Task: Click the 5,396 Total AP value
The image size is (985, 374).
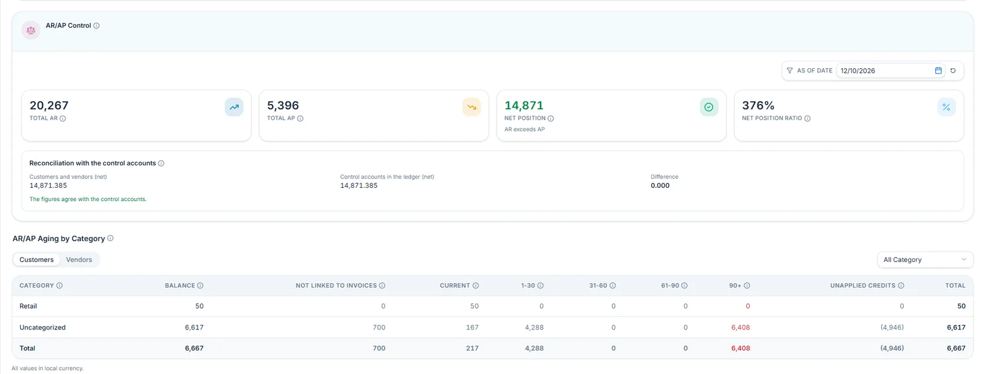Action: pyautogui.click(x=283, y=105)
